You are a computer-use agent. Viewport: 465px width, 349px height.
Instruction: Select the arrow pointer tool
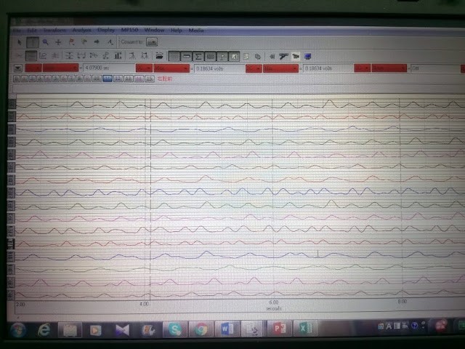coord(20,43)
